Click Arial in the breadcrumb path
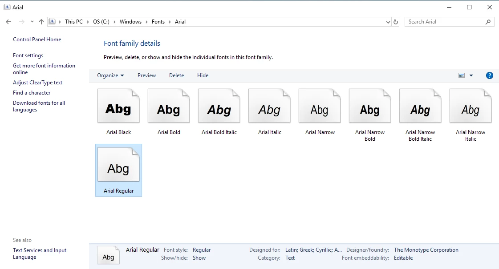The height and width of the screenshot is (269, 499). click(180, 22)
